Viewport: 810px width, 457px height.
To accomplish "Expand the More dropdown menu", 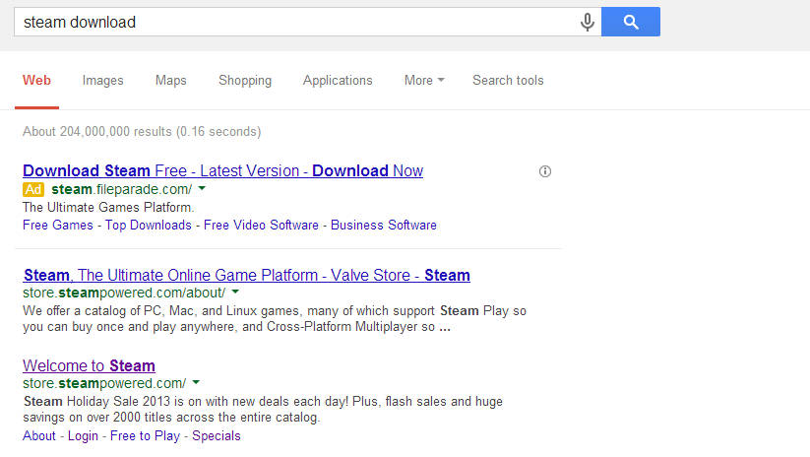I will 424,81.
